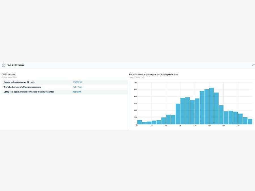
Task: Click the 3h label on the horizontal axis
Action: [x=152, y=126]
